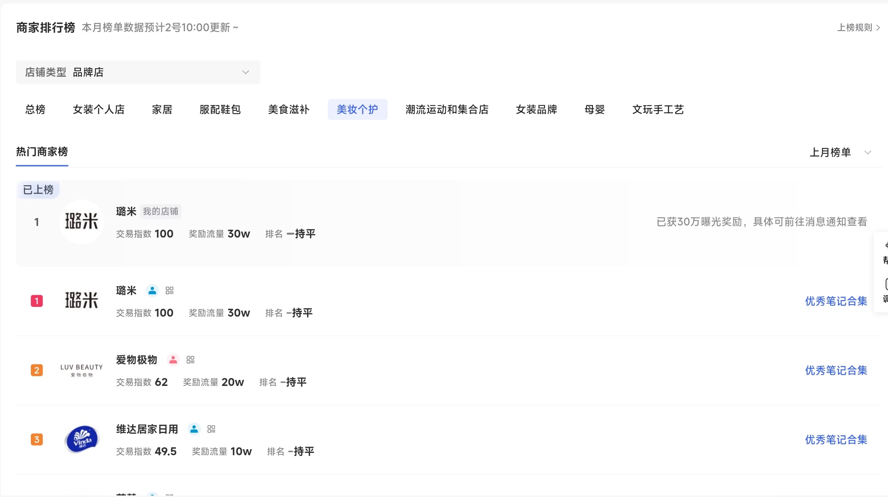Click the 热门商家榜 section tab

[42, 152]
